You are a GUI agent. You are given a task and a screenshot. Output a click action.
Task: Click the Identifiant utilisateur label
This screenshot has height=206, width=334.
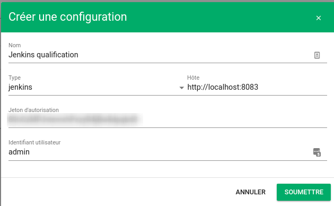click(x=34, y=142)
